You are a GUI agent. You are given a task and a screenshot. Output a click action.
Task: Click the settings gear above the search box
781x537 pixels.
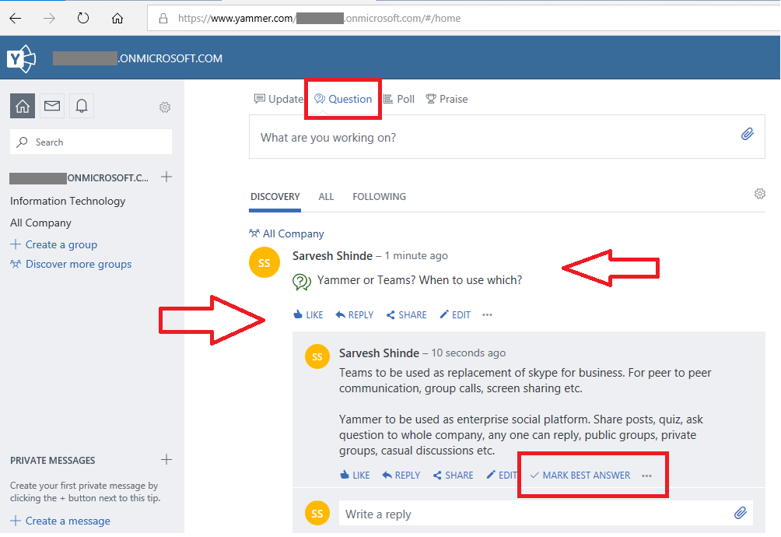(164, 107)
